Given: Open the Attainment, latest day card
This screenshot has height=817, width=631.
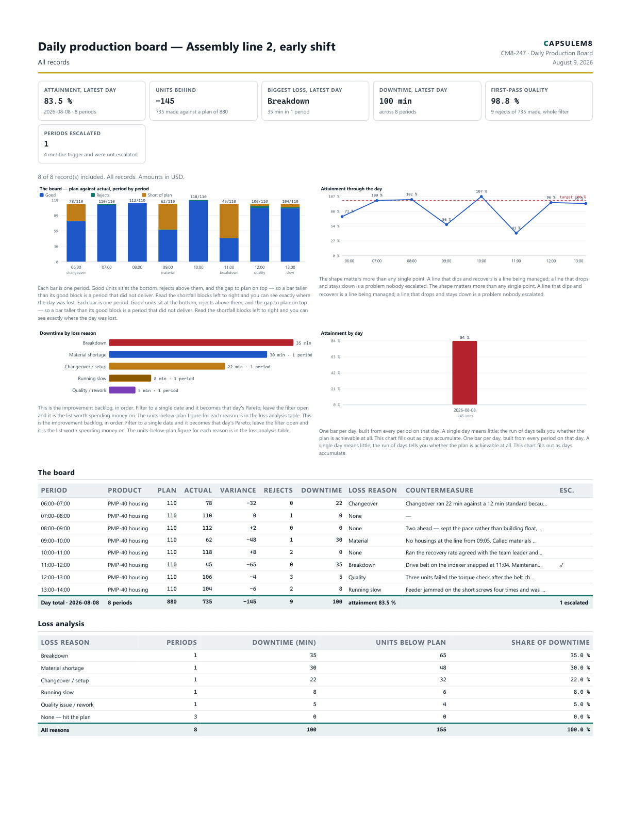Looking at the screenshot, I should (92, 101).
